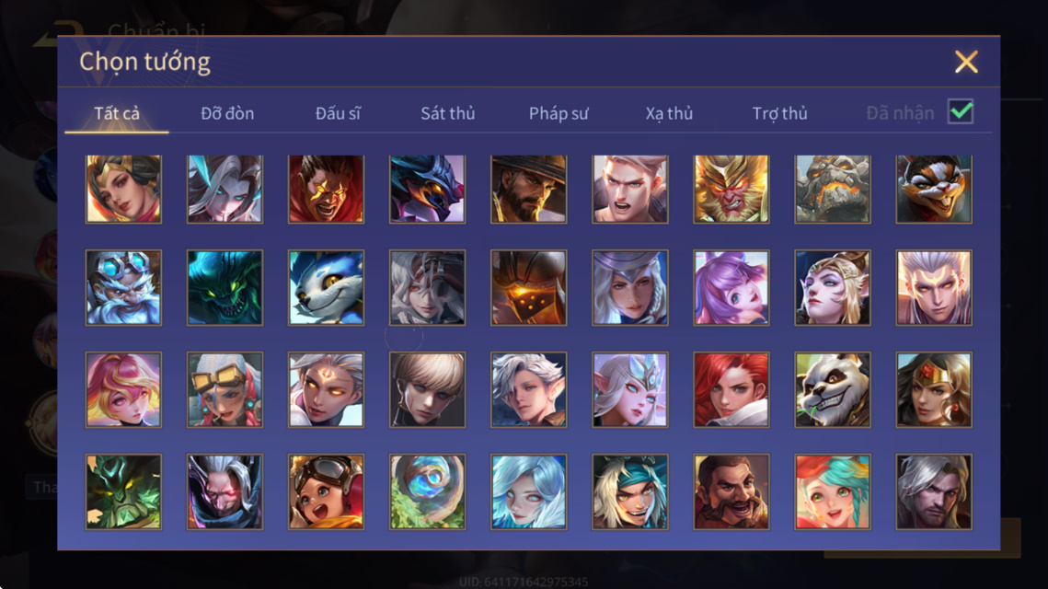The width and height of the screenshot is (1048, 589).
Task: Switch to the Đỡ đòn tab
Action: pos(227,113)
